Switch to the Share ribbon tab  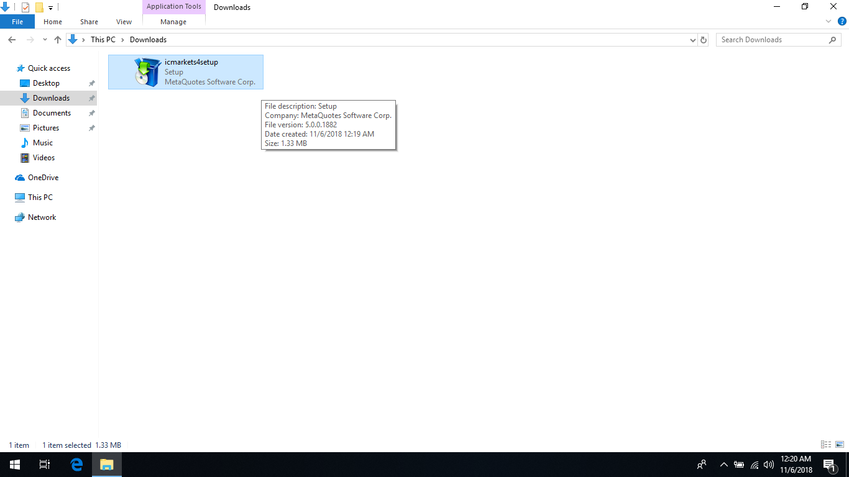click(89, 22)
